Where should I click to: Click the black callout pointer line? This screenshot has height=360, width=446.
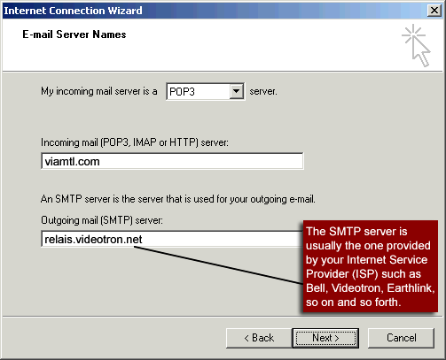click(x=219, y=265)
